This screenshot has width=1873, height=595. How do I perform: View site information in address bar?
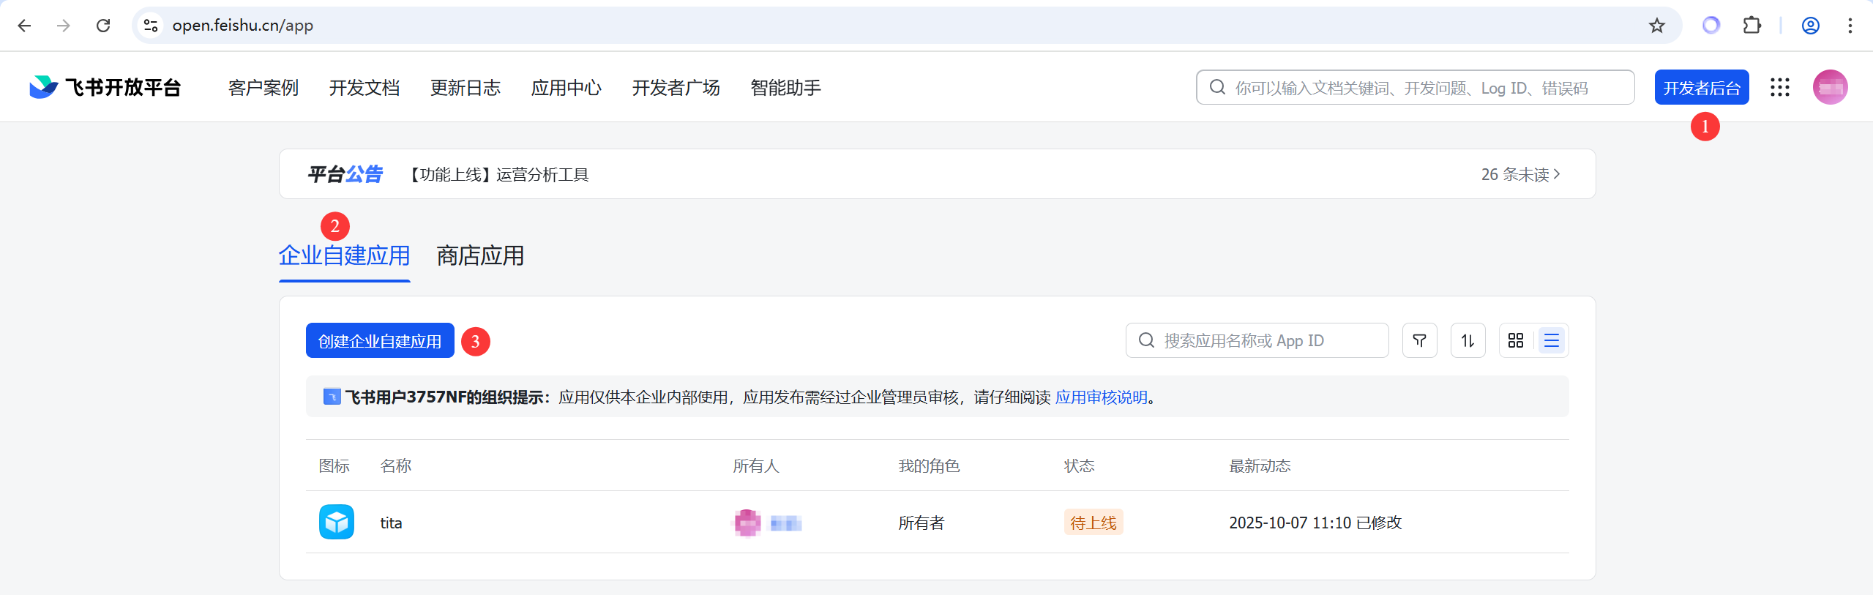pyautogui.click(x=151, y=26)
